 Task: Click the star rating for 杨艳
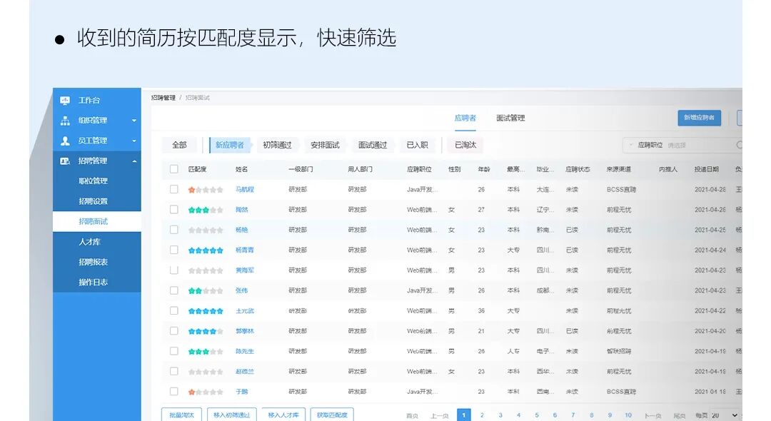[x=206, y=230]
